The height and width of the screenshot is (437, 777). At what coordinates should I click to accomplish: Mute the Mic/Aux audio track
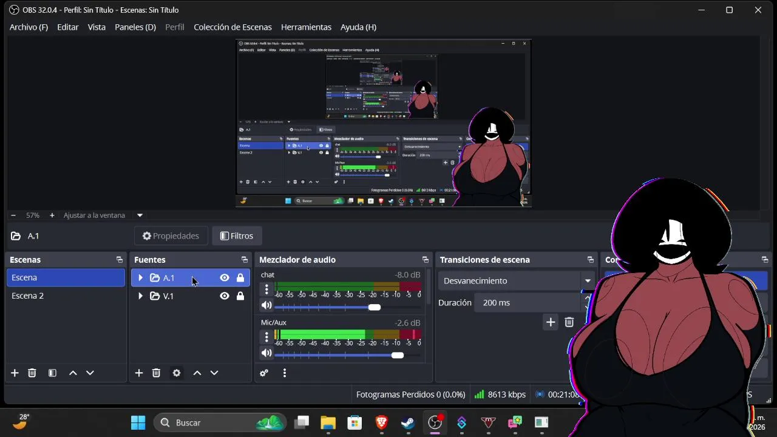point(266,353)
